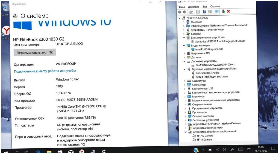279x154 pixels.
Task: Click the Forward arrow in Device Manager toolbar
Action: click(184, 12)
